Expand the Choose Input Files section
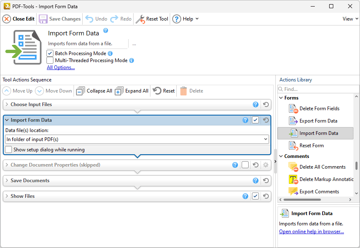 pos(7,104)
